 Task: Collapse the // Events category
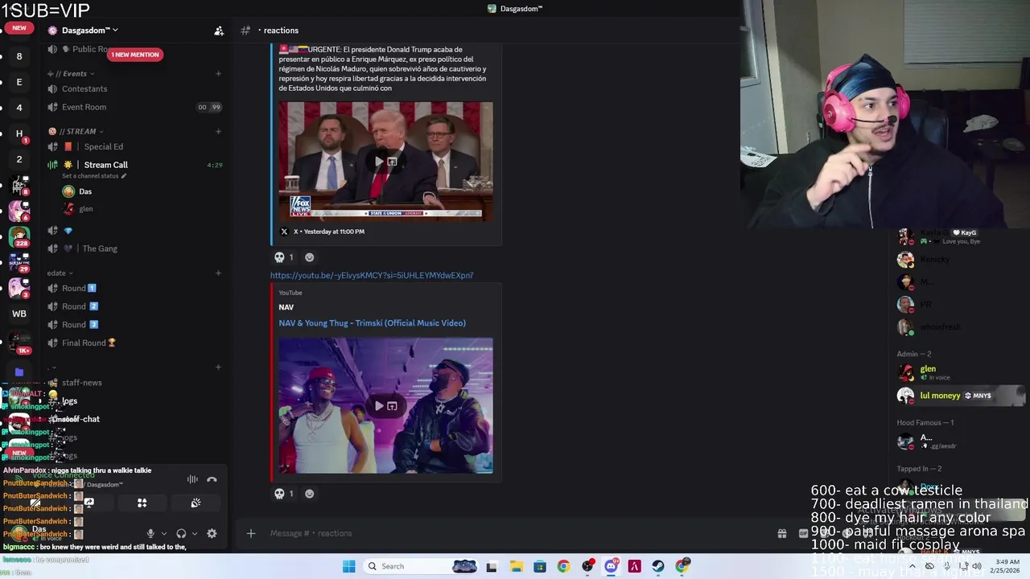coord(72,74)
